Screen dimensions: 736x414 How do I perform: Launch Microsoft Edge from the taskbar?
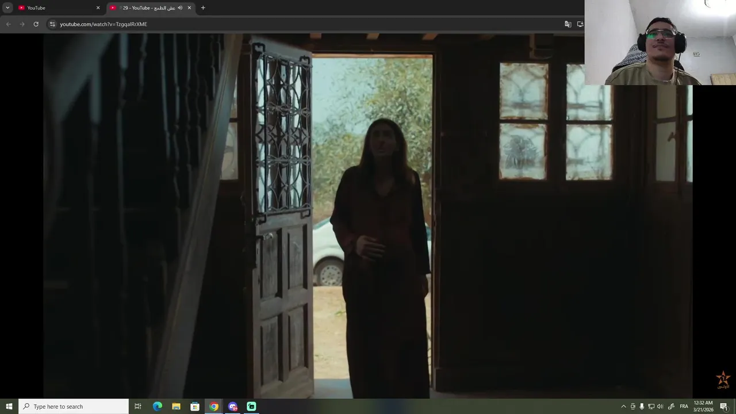pos(157,407)
